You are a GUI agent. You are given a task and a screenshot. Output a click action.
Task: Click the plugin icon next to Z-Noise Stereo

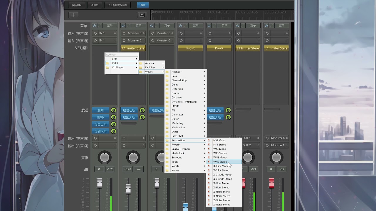pos(209,205)
